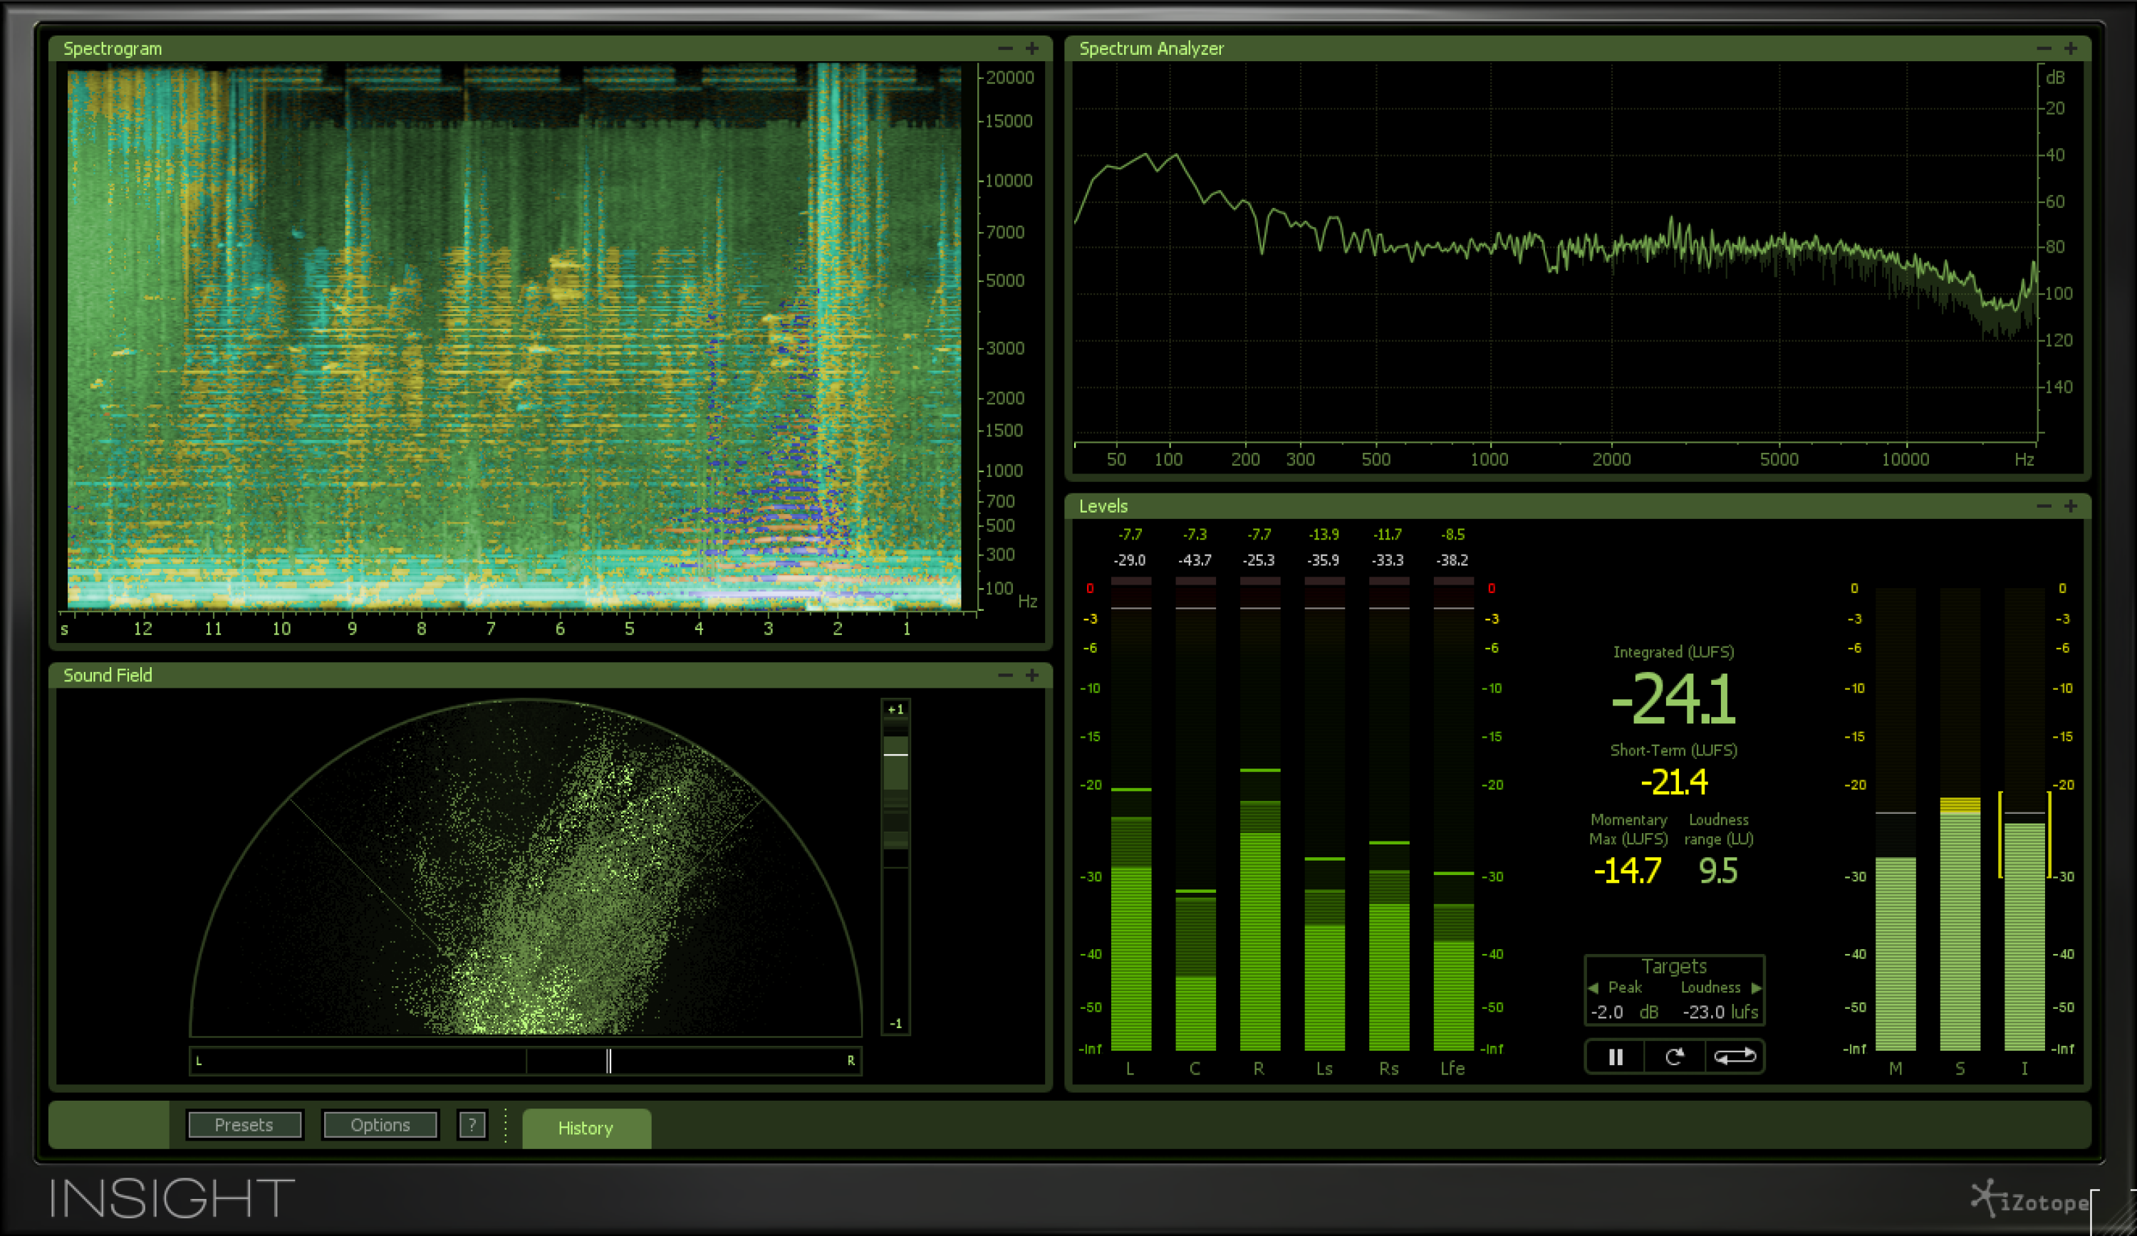Edit the -23.0 lufs loudness target

(x=1705, y=1012)
